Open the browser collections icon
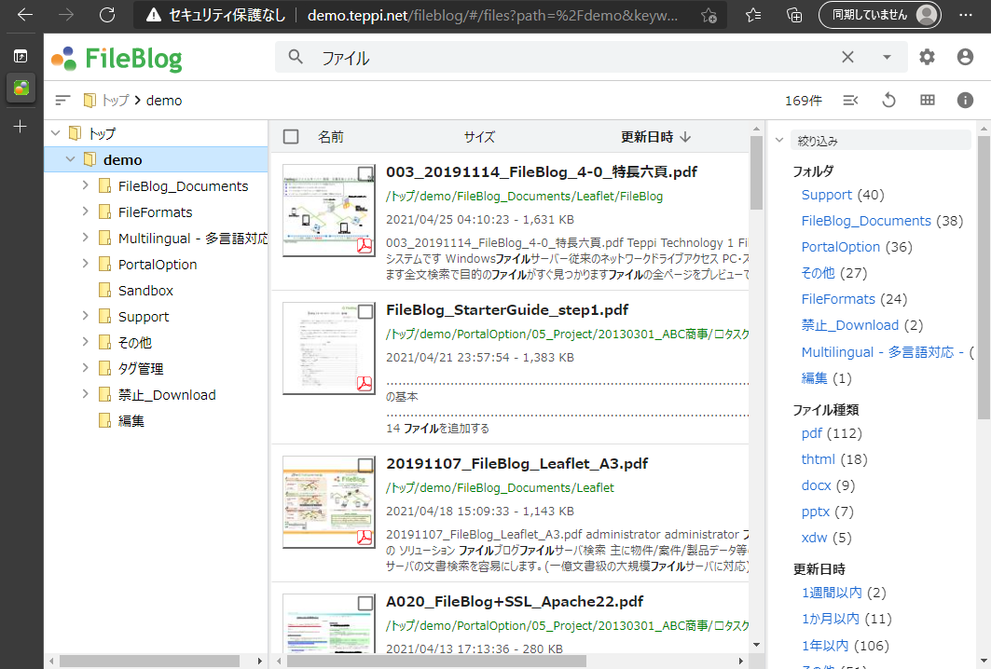 tap(793, 15)
